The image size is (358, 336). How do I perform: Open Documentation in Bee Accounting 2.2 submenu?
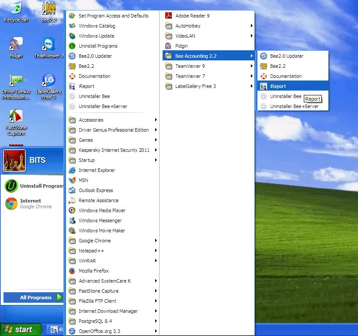(x=293, y=76)
